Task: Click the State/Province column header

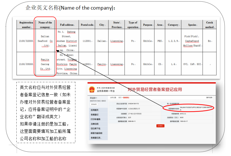Action: pos(117,25)
